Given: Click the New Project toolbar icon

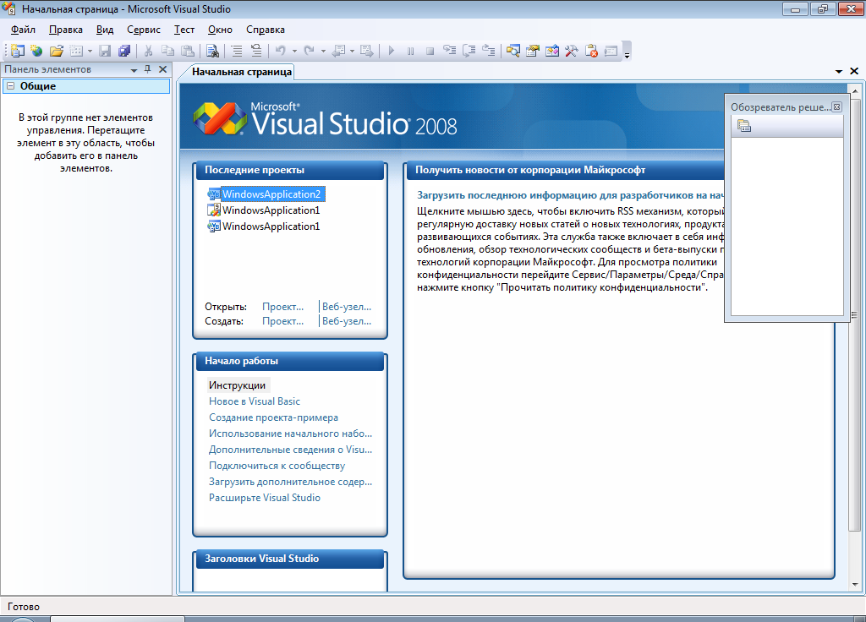Looking at the screenshot, I should [18, 51].
